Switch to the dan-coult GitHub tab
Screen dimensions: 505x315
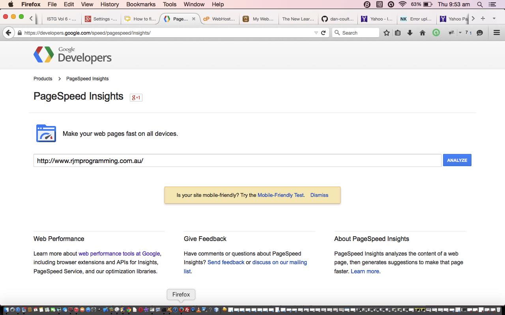[338, 19]
